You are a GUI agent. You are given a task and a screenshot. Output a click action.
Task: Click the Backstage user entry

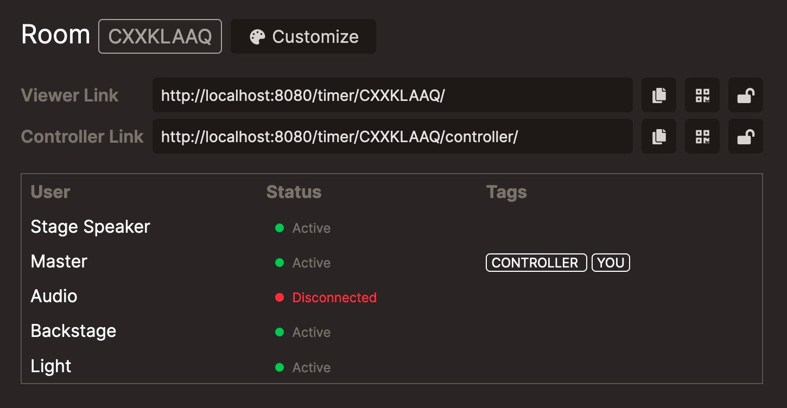(x=73, y=331)
